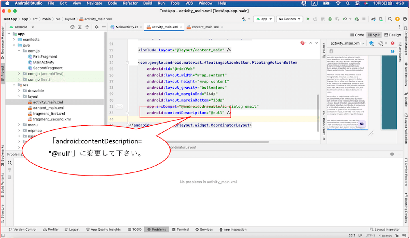The width and height of the screenshot is (410, 239).
Task: Sync project with Gradle files icon
Action: [x=373, y=19]
